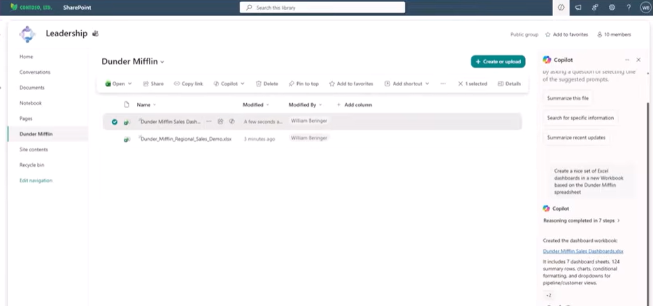
Task: Click the Copy link toolbar button
Action: tap(188, 84)
